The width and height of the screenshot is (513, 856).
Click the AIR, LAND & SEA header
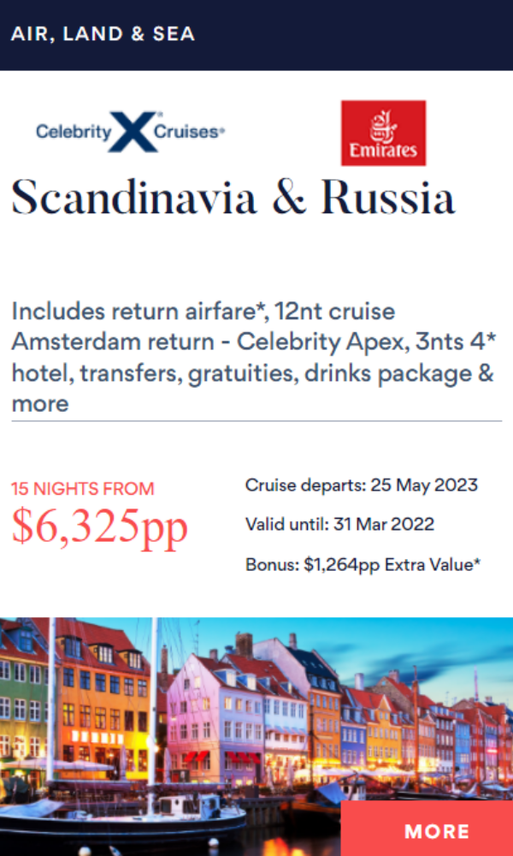[103, 34]
